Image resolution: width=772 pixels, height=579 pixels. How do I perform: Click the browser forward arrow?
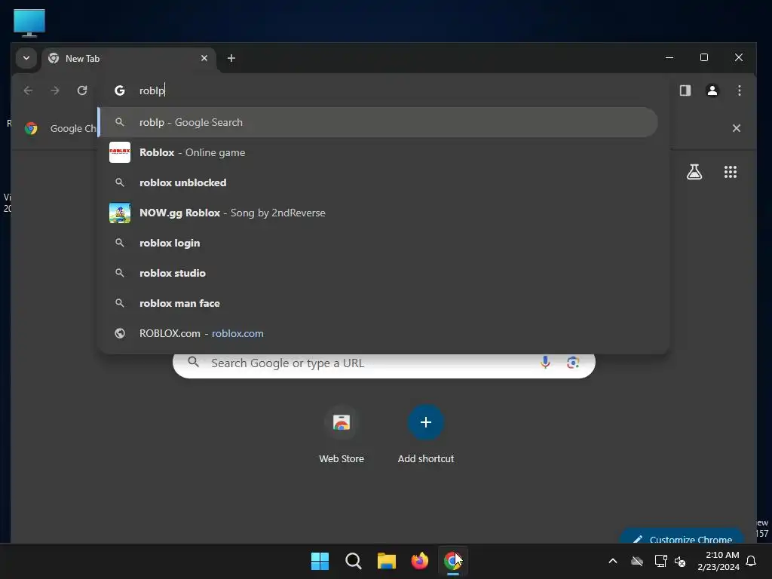55,90
